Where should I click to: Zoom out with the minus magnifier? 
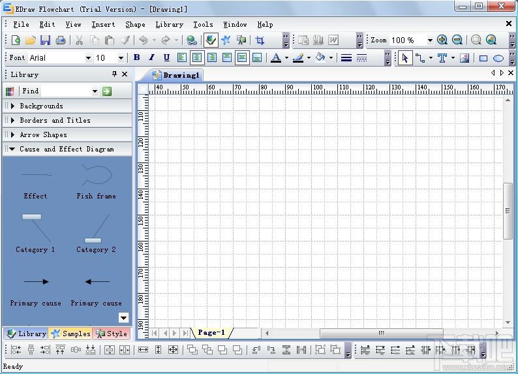tap(457, 40)
